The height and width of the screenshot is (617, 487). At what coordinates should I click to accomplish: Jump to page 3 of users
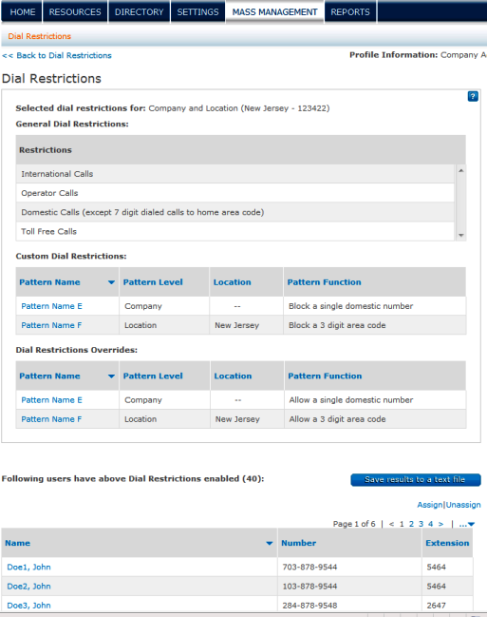(x=421, y=524)
